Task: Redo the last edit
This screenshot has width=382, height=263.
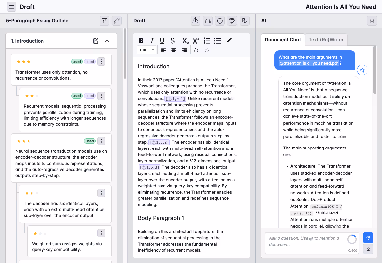Action: (207, 50)
